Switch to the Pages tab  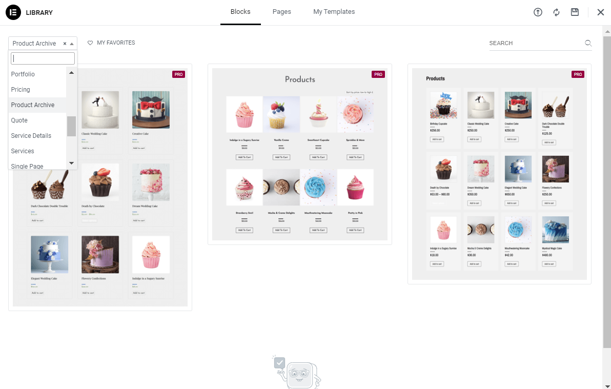(282, 12)
